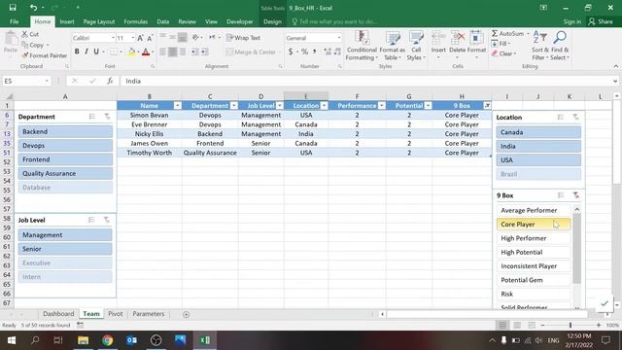Adjust the zoom slider handle

click(x=570, y=325)
